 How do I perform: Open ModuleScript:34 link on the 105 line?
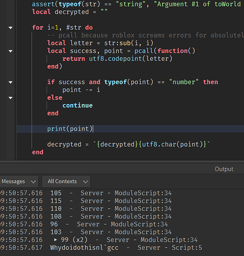tap(143, 193)
